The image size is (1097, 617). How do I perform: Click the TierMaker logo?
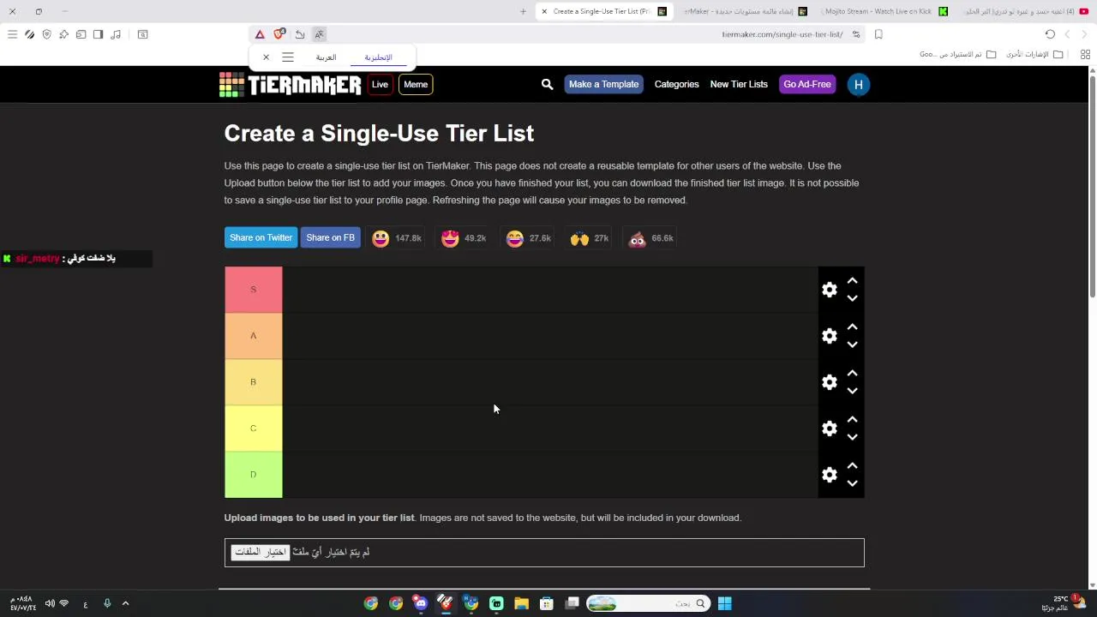point(290,84)
